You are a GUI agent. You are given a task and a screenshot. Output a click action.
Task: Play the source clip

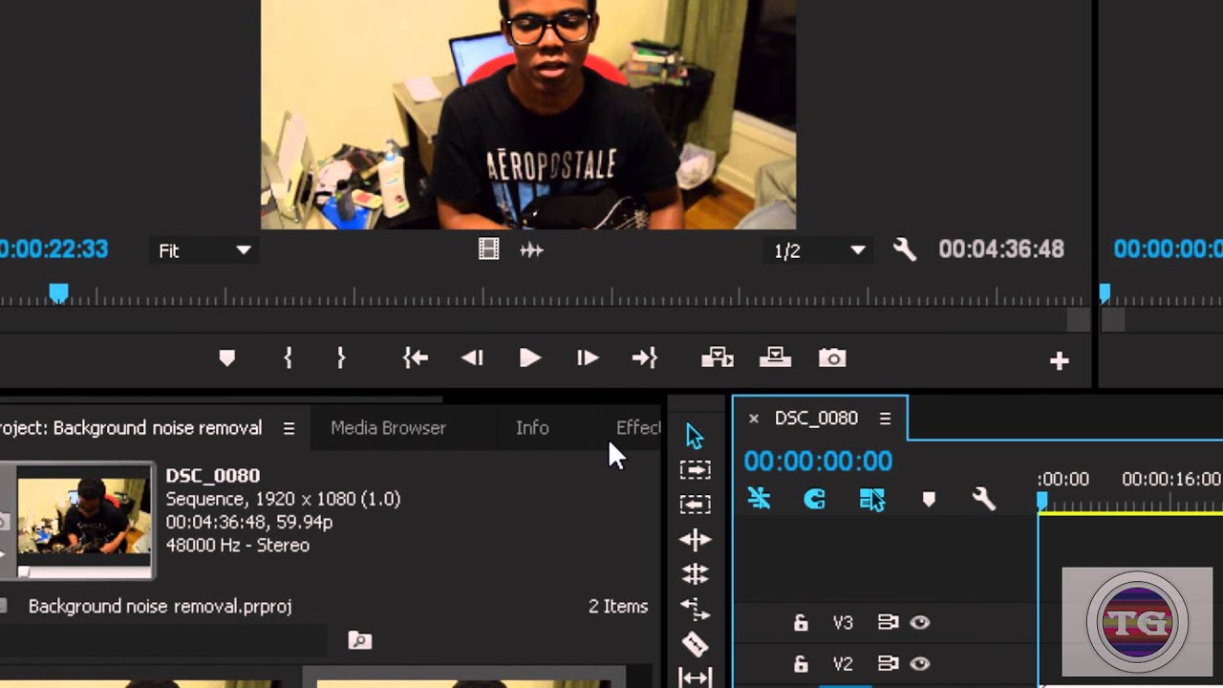(530, 358)
